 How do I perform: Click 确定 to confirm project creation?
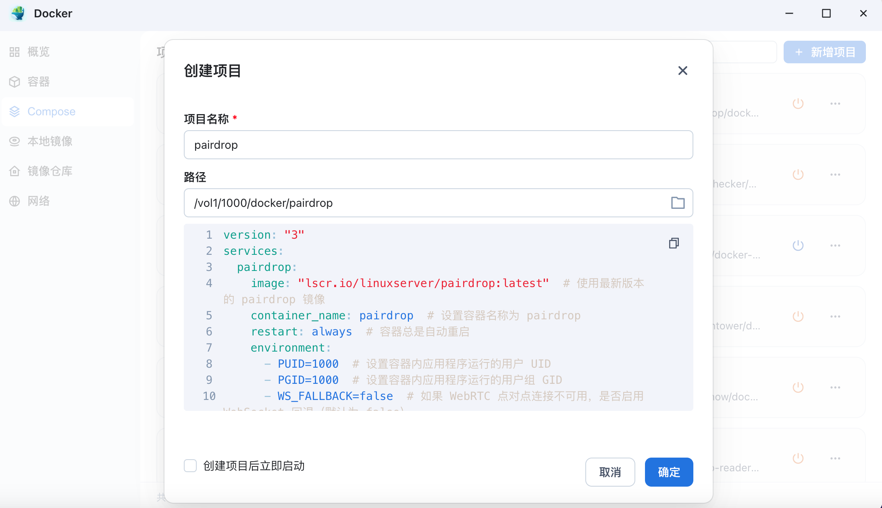tap(669, 472)
